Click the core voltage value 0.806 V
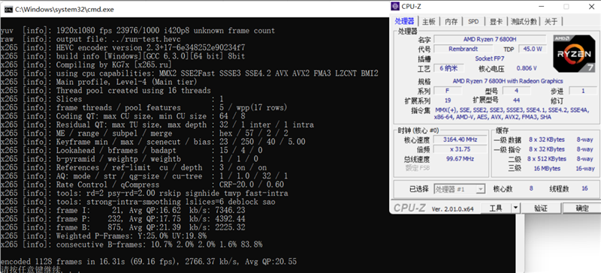This screenshot has width=601, height=273. pyautogui.click(x=527, y=68)
